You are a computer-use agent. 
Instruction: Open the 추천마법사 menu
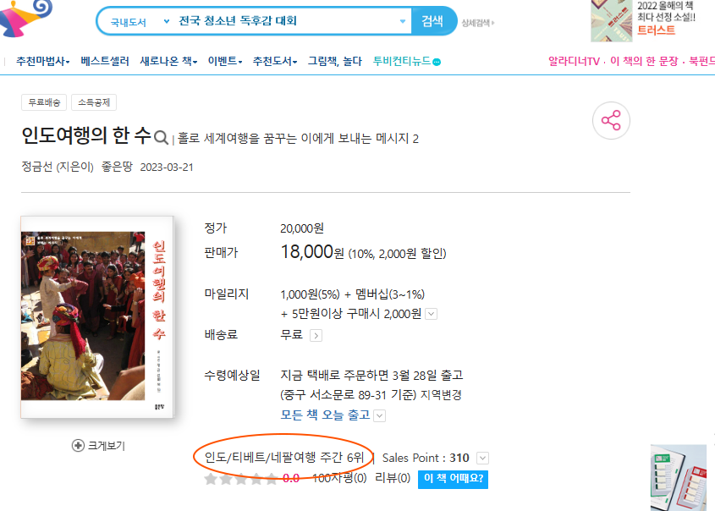coord(42,61)
